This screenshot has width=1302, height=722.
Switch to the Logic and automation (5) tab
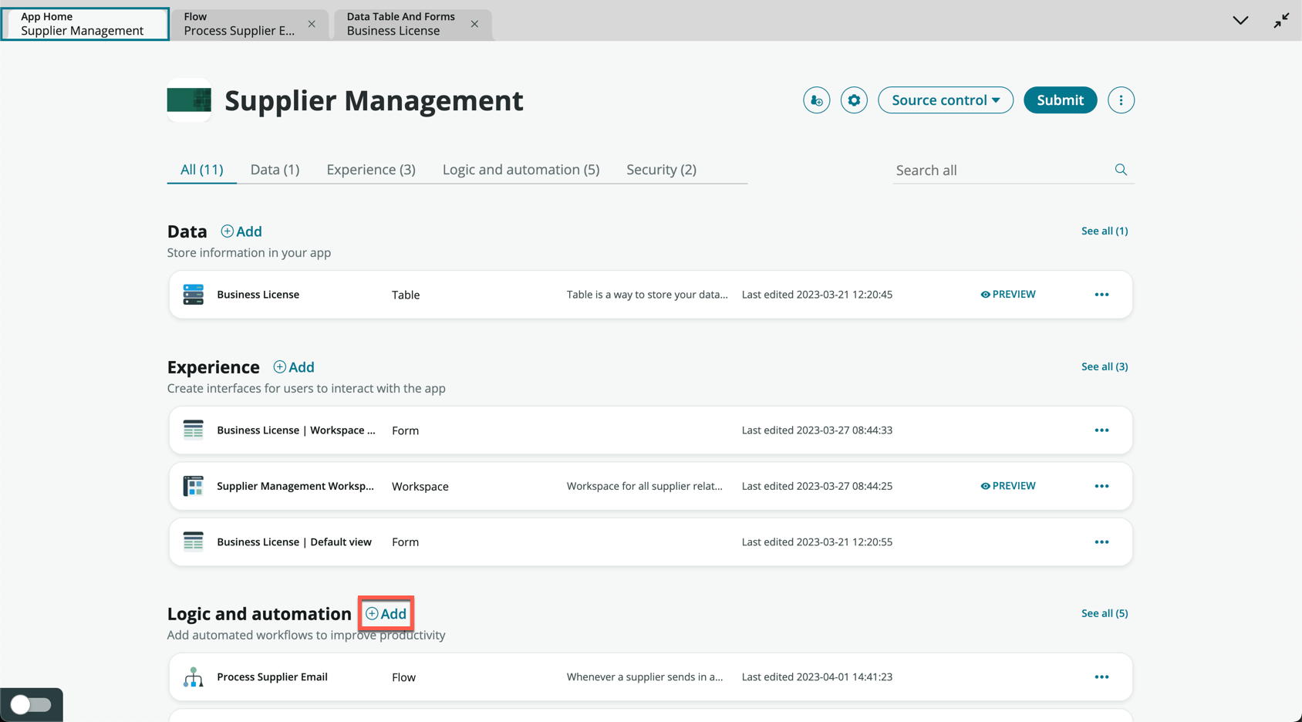[521, 170]
